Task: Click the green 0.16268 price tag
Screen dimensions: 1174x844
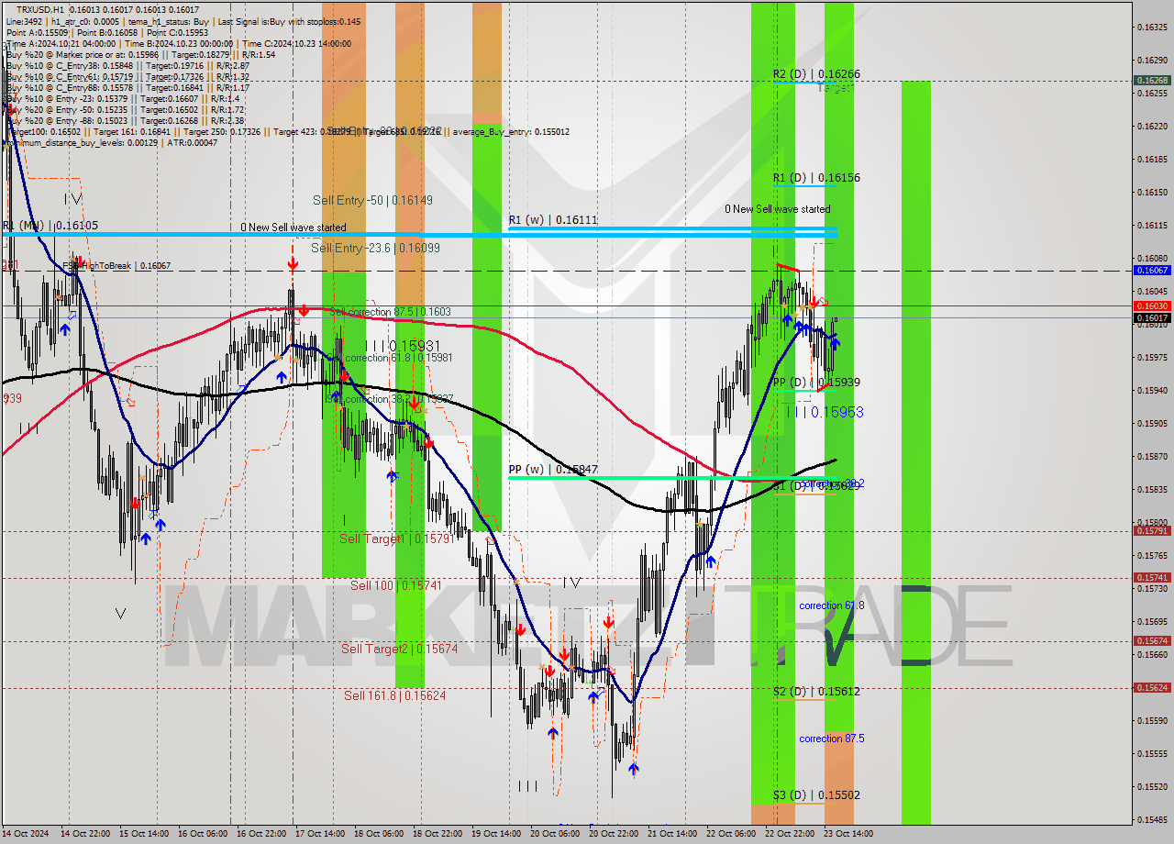Action: pyautogui.click(x=1153, y=81)
